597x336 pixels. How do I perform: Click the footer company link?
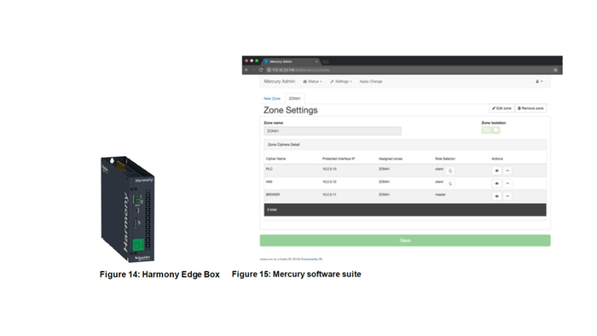coord(311,259)
